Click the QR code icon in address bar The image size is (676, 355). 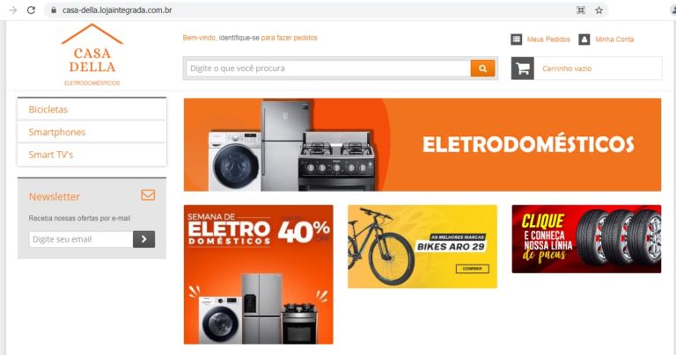pos(581,11)
